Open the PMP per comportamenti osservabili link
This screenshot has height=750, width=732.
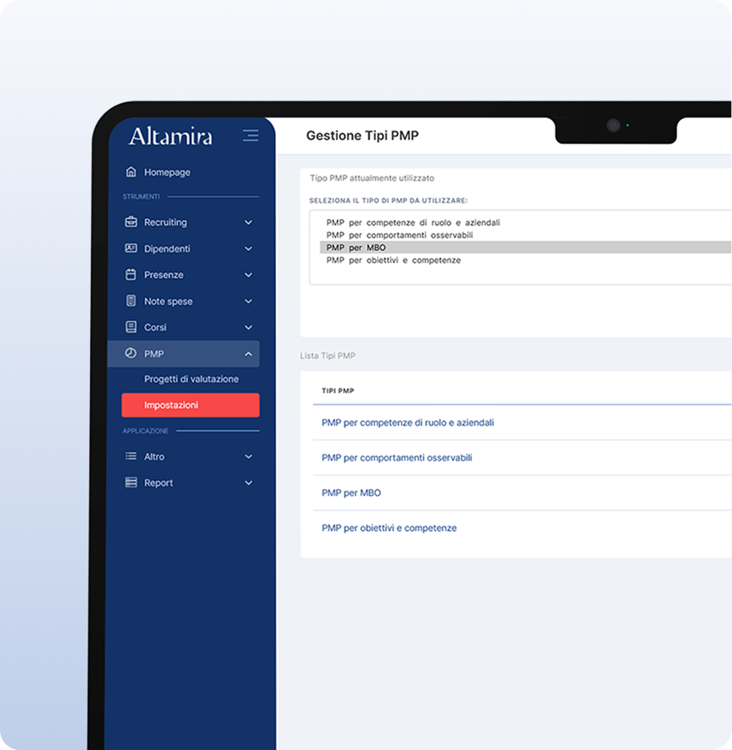(397, 457)
